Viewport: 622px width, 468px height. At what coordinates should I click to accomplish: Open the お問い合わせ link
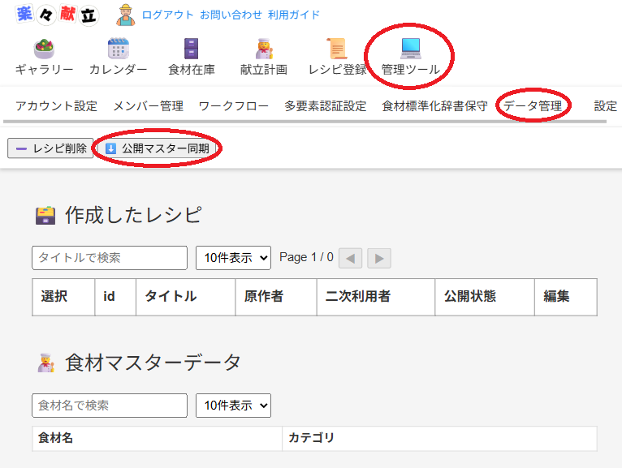coord(231,15)
